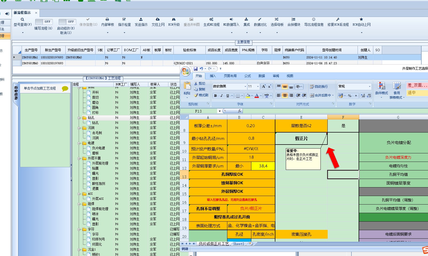Image resolution: width=428 pixels, height=256 pixels.
Task: Toggle Bold formatting in Excel
Action: (215, 96)
